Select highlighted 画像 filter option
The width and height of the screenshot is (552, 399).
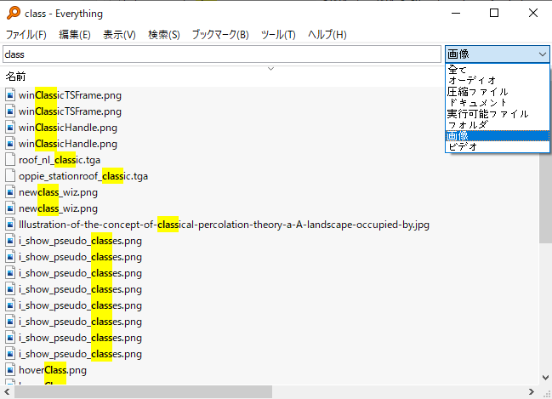(497, 135)
